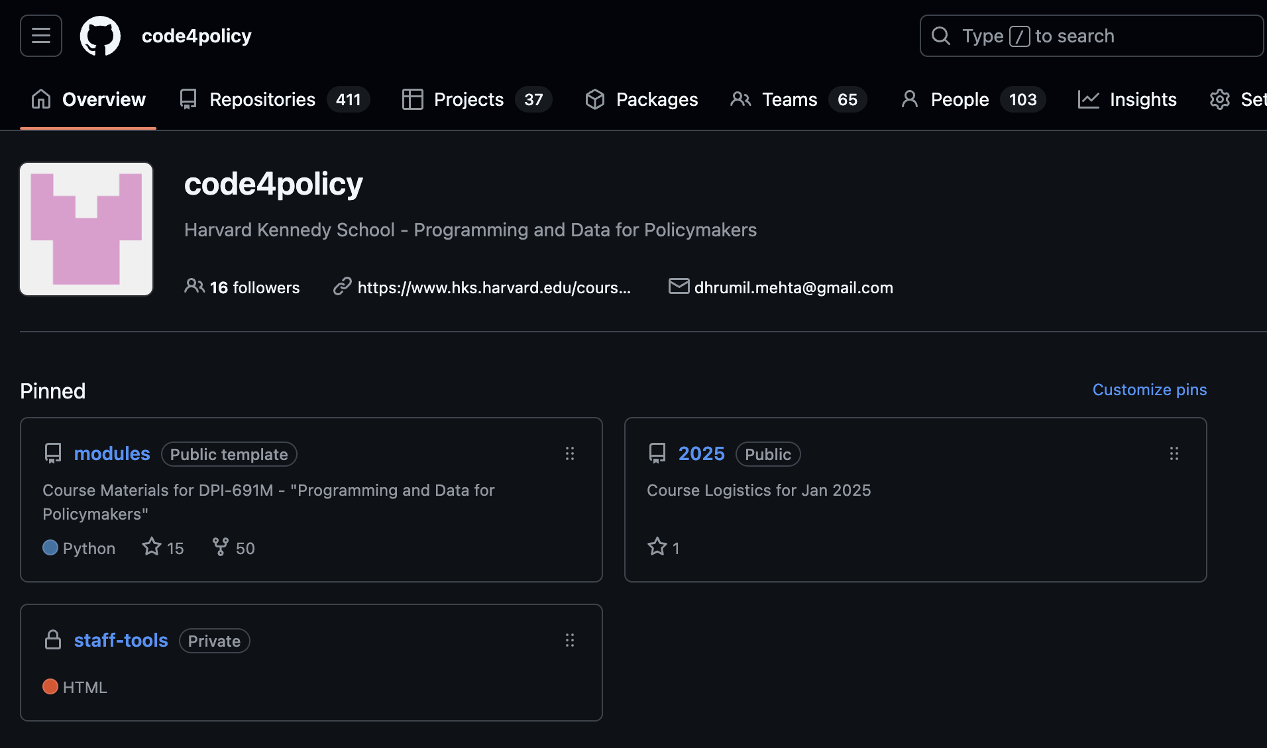The image size is (1267, 748).
Task: Open the Packages tab
Action: [641, 99]
